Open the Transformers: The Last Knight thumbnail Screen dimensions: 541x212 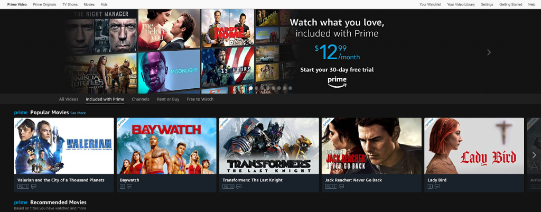coord(269,146)
